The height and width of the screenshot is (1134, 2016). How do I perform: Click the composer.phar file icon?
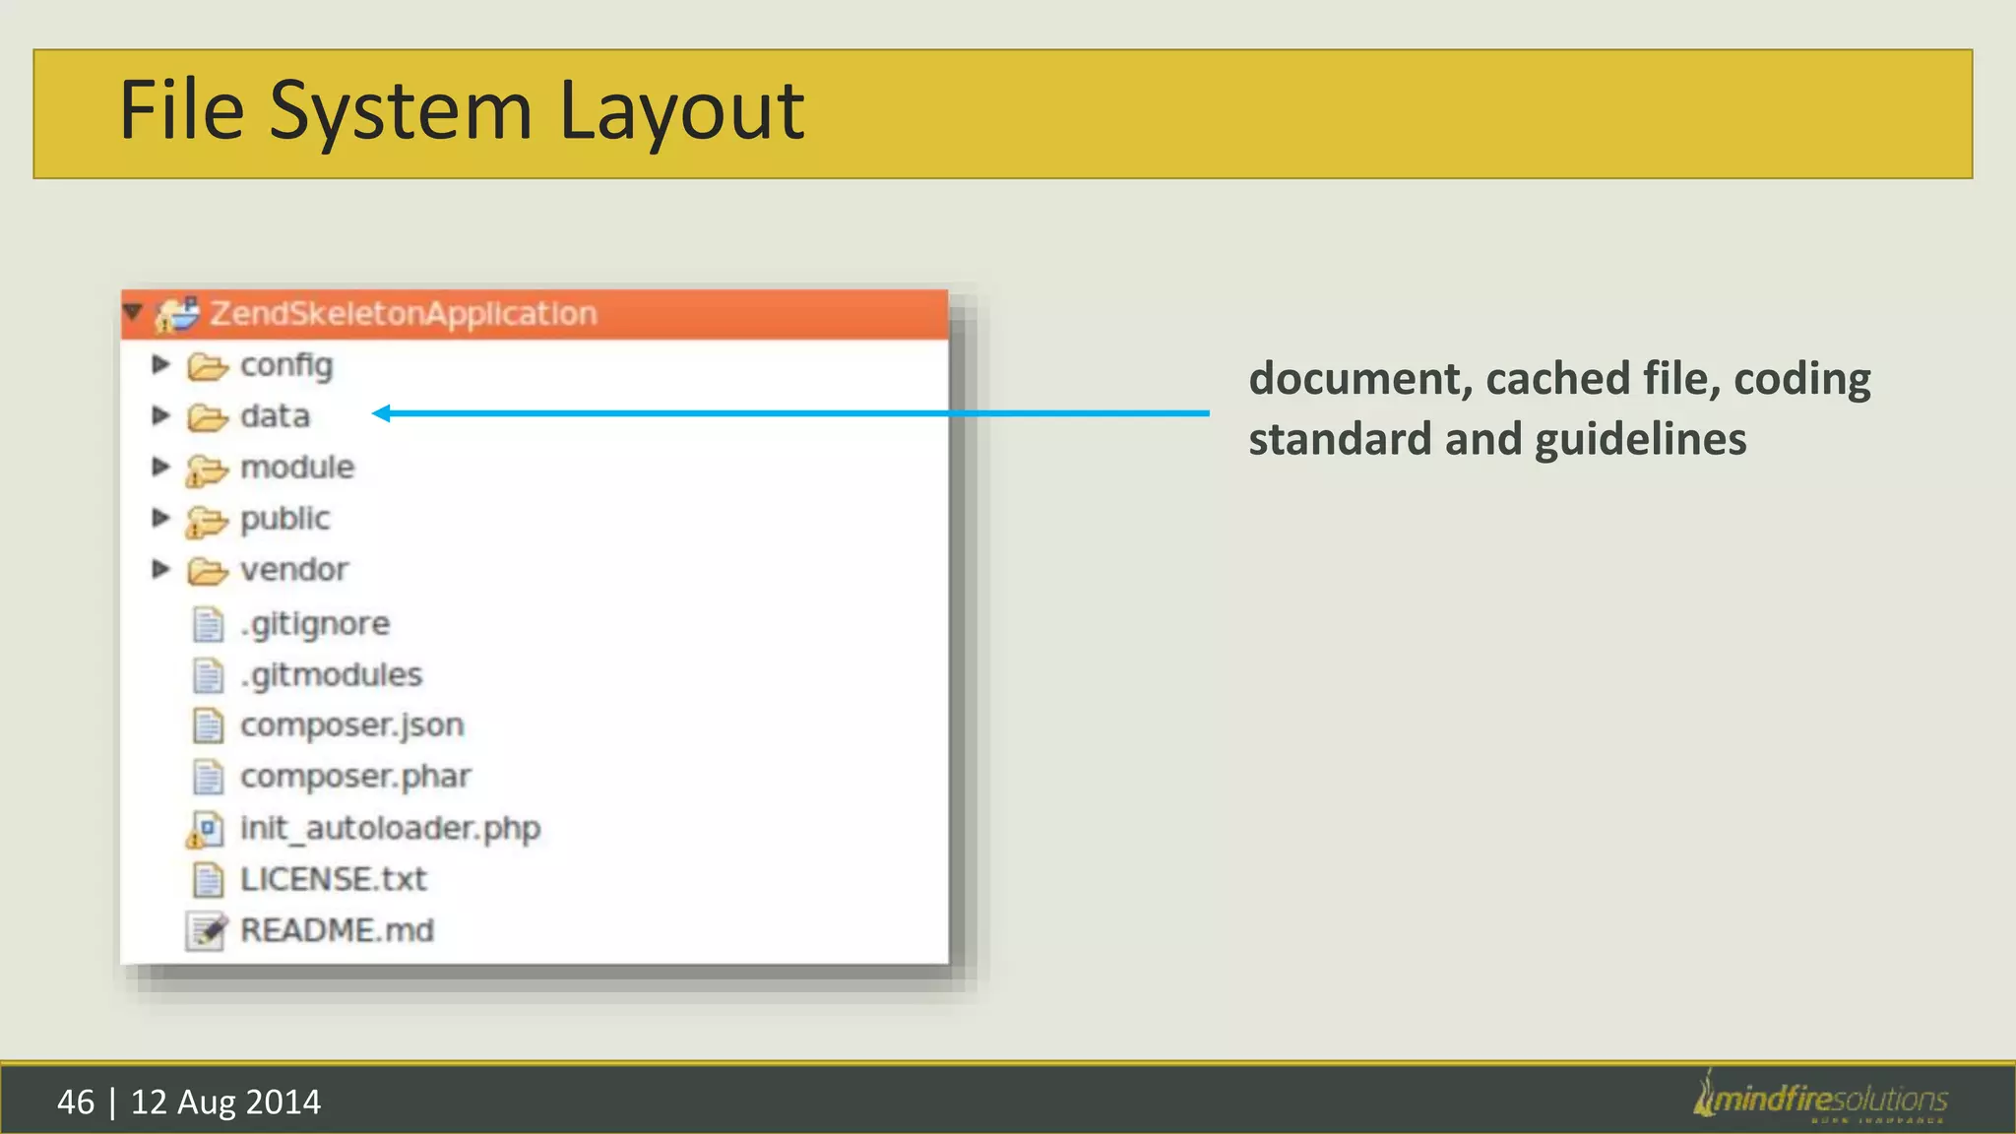(208, 777)
